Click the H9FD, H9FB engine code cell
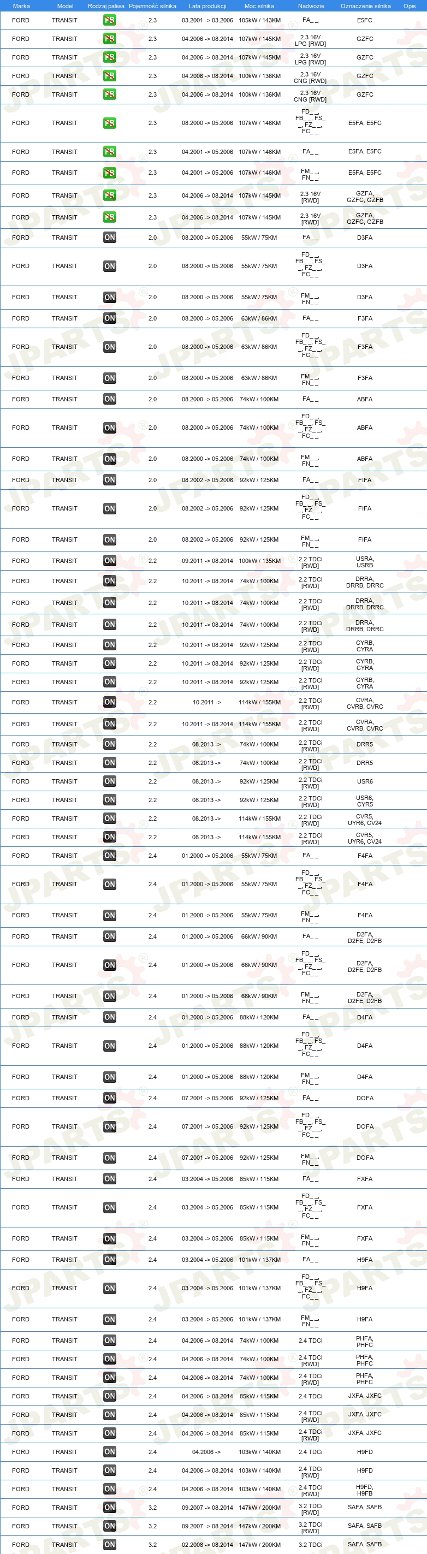The height and width of the screenshot is (1554, 427). (364, 1490)
